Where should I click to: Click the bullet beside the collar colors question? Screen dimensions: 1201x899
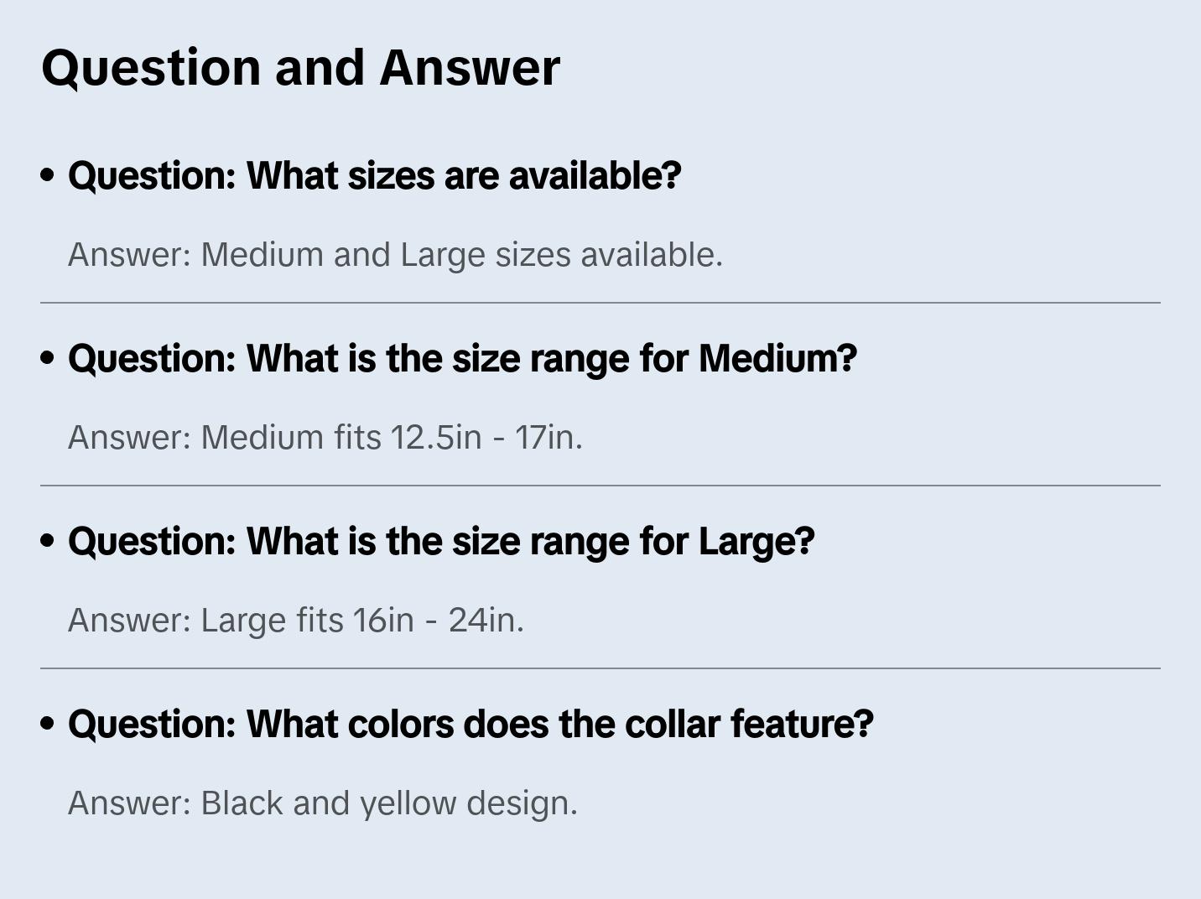click(x=48, y=724)
